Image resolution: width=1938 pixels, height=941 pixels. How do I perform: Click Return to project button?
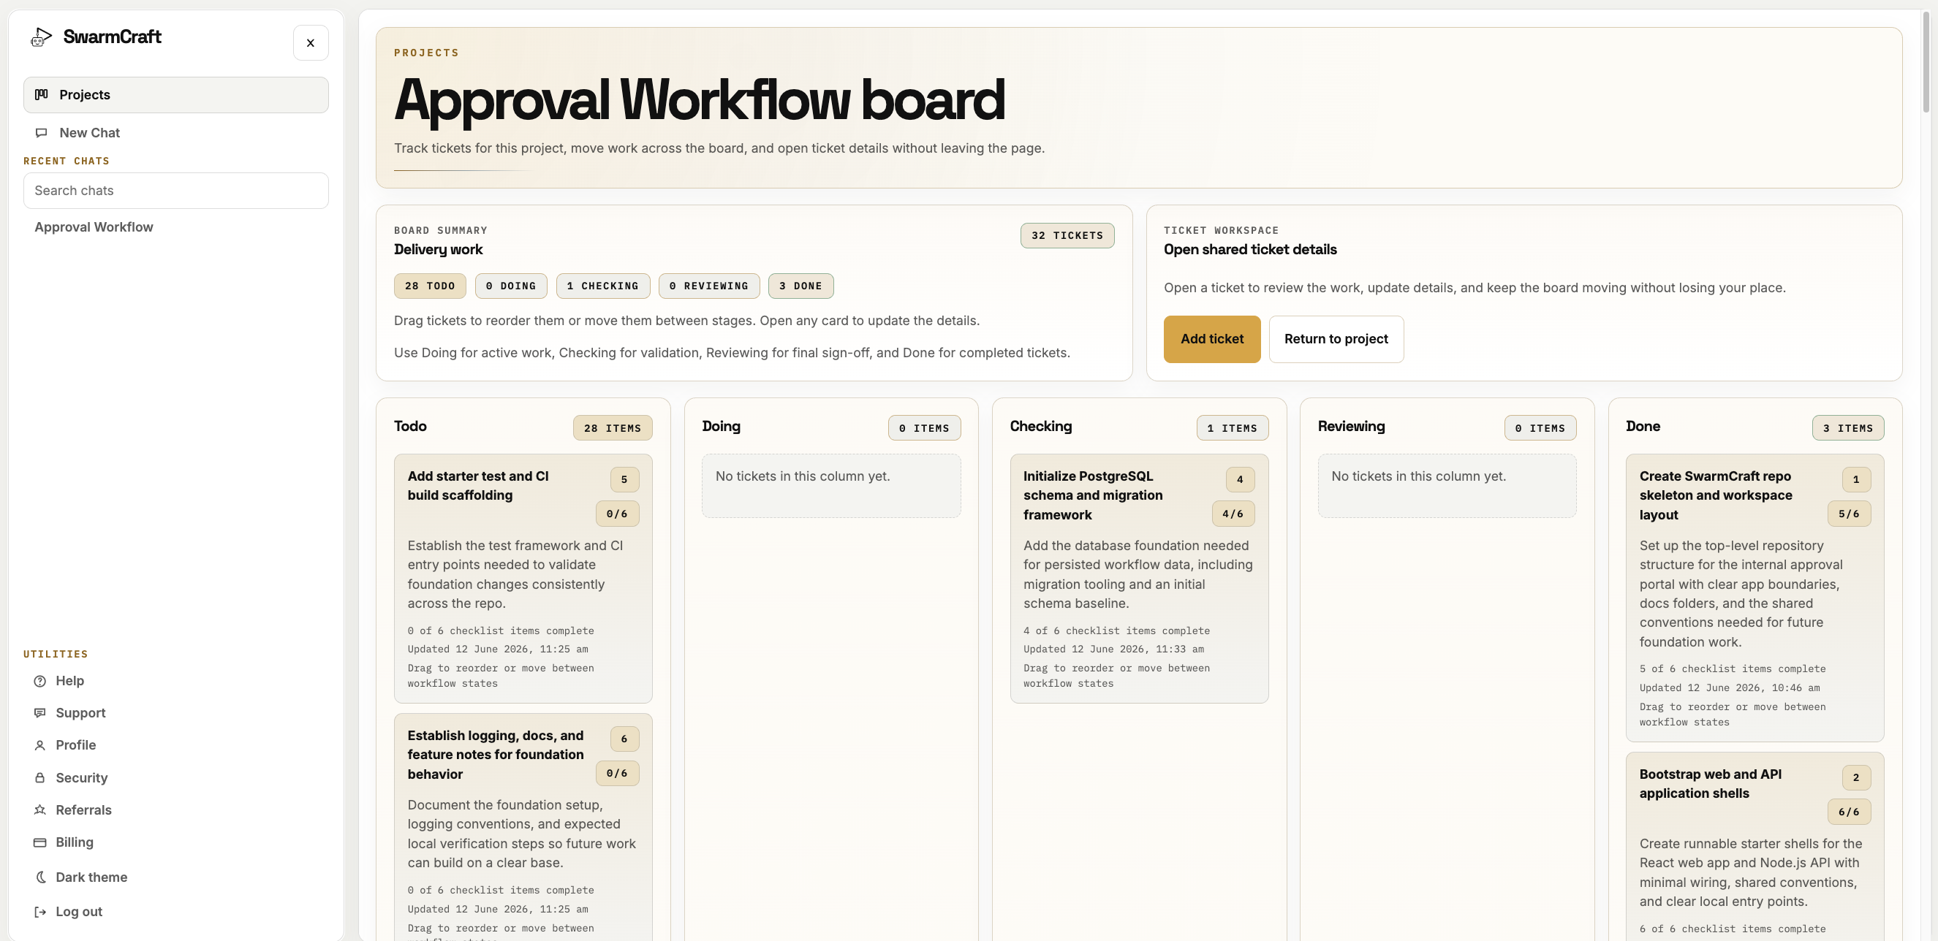pos(1336,339)
